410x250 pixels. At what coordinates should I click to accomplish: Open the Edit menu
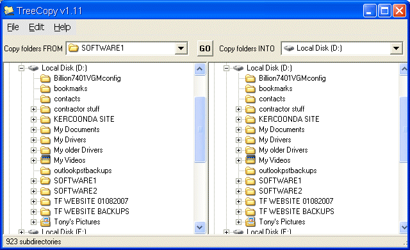[37, 27]
